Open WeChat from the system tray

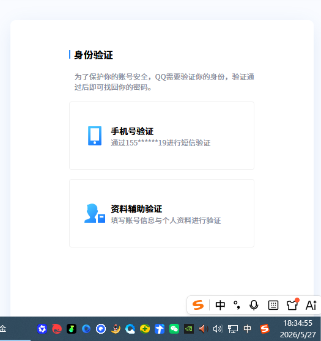pos(174,329)
